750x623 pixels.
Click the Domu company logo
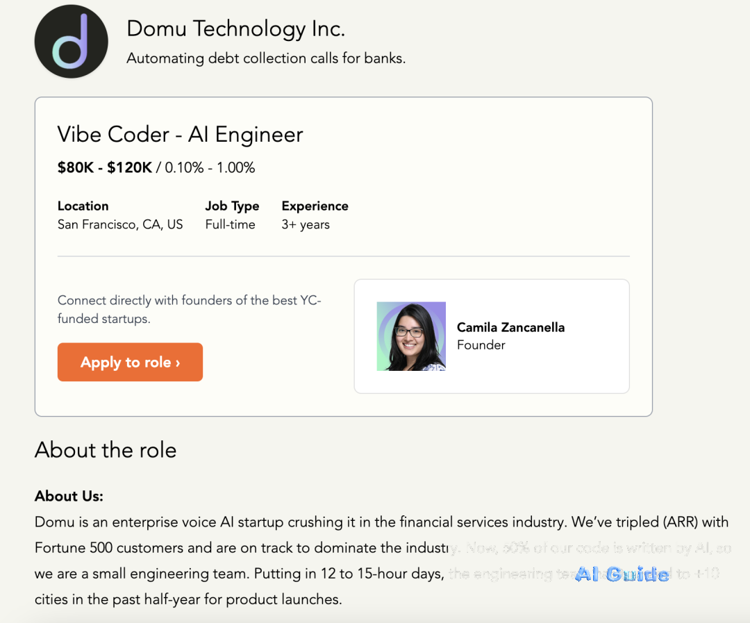click(x=71, y=41)
